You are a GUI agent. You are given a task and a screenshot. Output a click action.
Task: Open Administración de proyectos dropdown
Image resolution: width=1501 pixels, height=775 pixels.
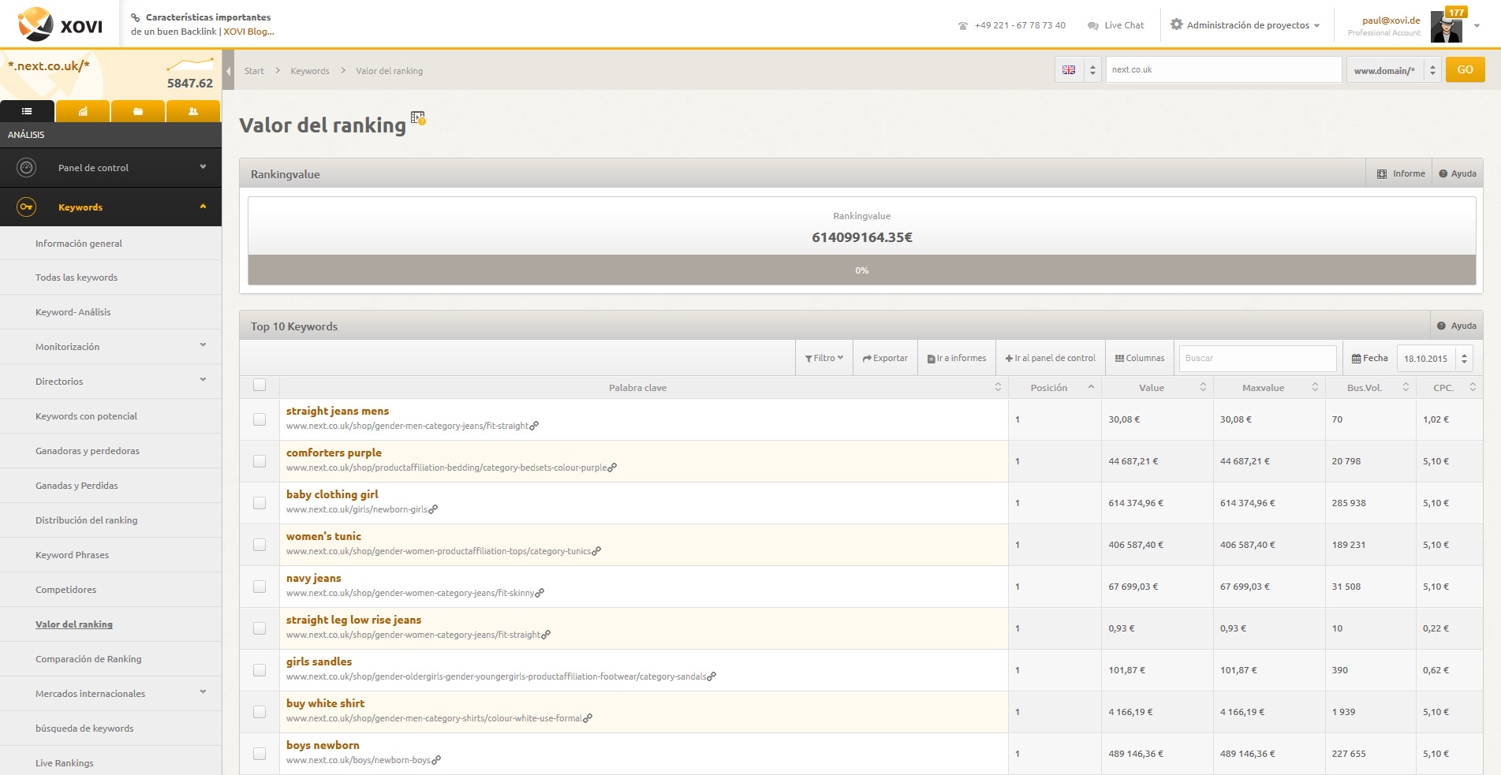[x=1247, y=25]
